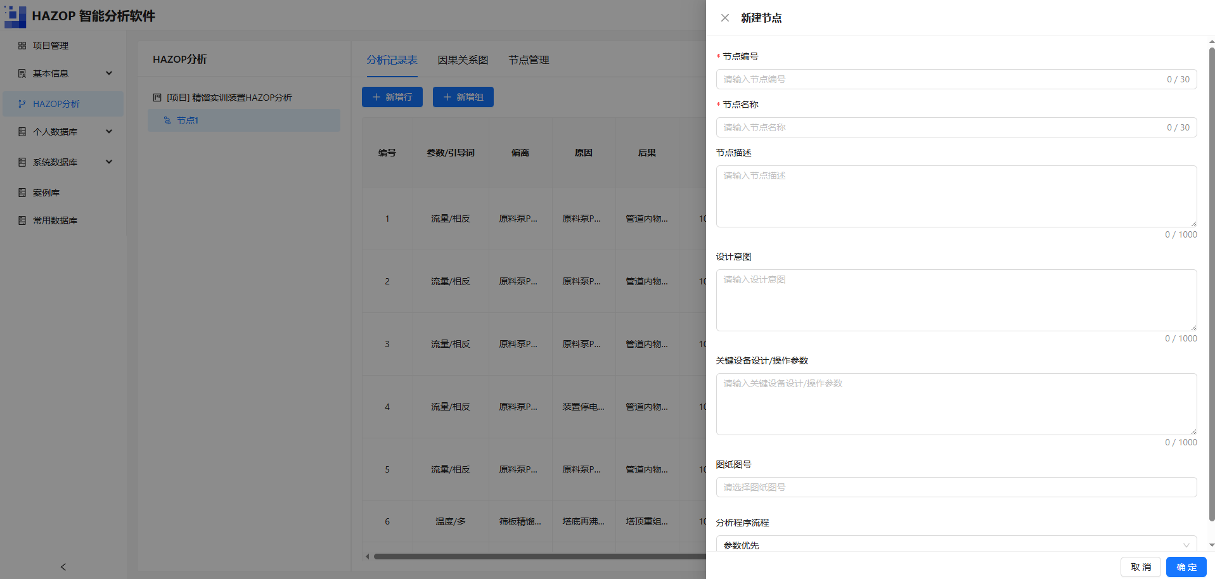This screenshot has height=579, width=1215.
Task: Open the 图纸图号 selection dropdown
Action: (x=956, y=487)
